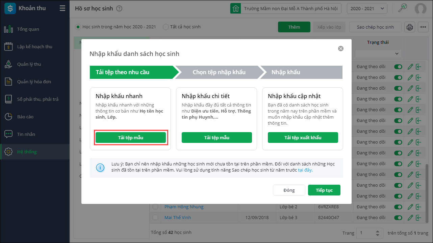Click the school house icon

click(x=235, y=8)
